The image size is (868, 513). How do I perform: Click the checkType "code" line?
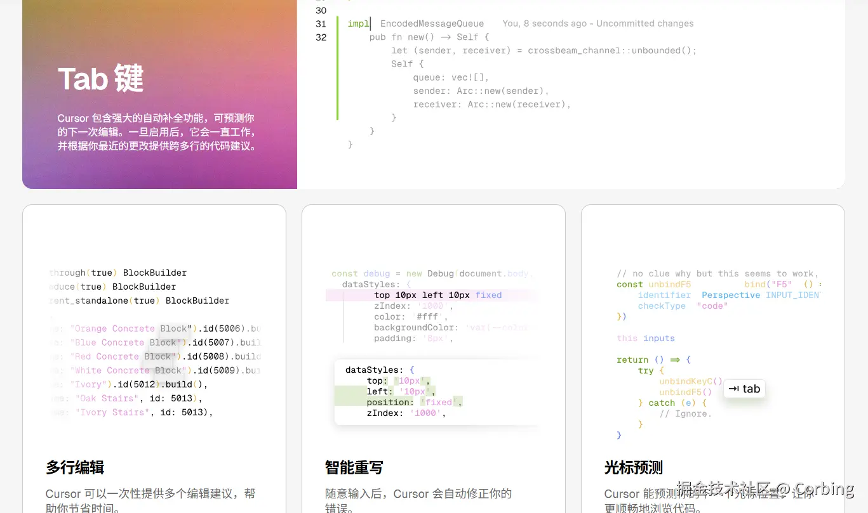683,306
